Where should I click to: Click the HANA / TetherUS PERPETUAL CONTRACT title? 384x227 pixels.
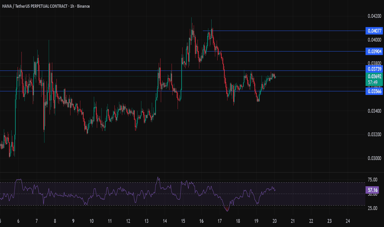tap(46, 6)
